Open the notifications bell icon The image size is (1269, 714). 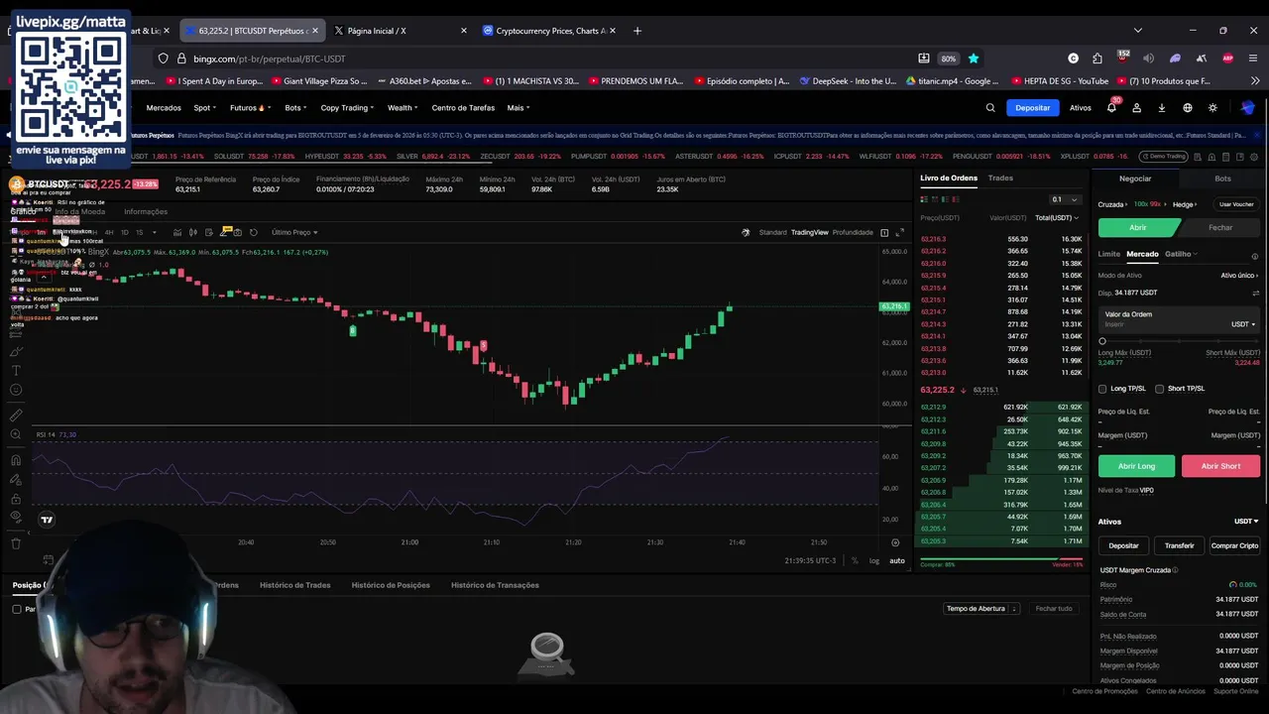(1111, 108)
